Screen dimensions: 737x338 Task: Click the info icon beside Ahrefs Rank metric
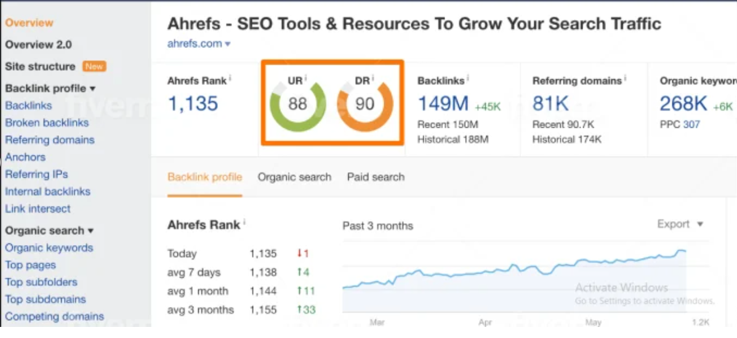[230, 77]
